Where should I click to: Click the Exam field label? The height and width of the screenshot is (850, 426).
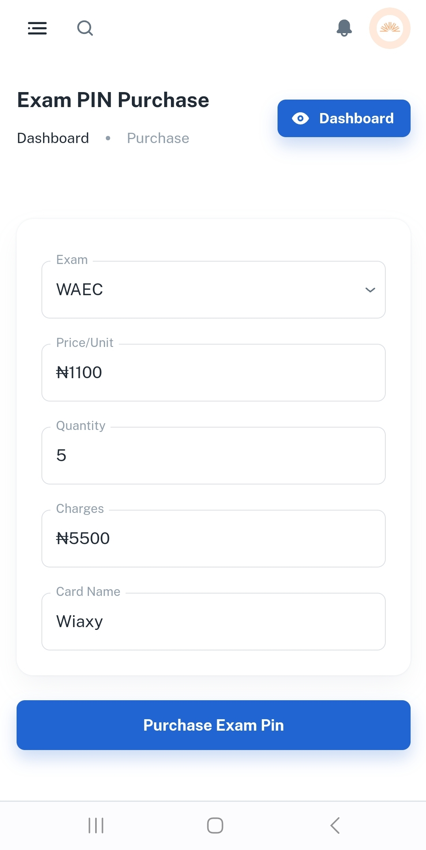72,260
